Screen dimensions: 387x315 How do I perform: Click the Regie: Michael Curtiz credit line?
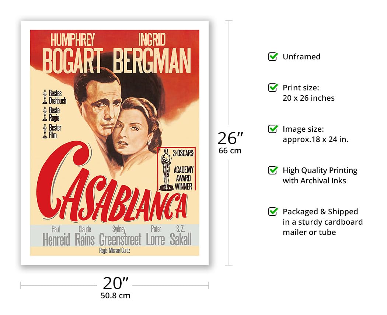[x=115, y=250]
